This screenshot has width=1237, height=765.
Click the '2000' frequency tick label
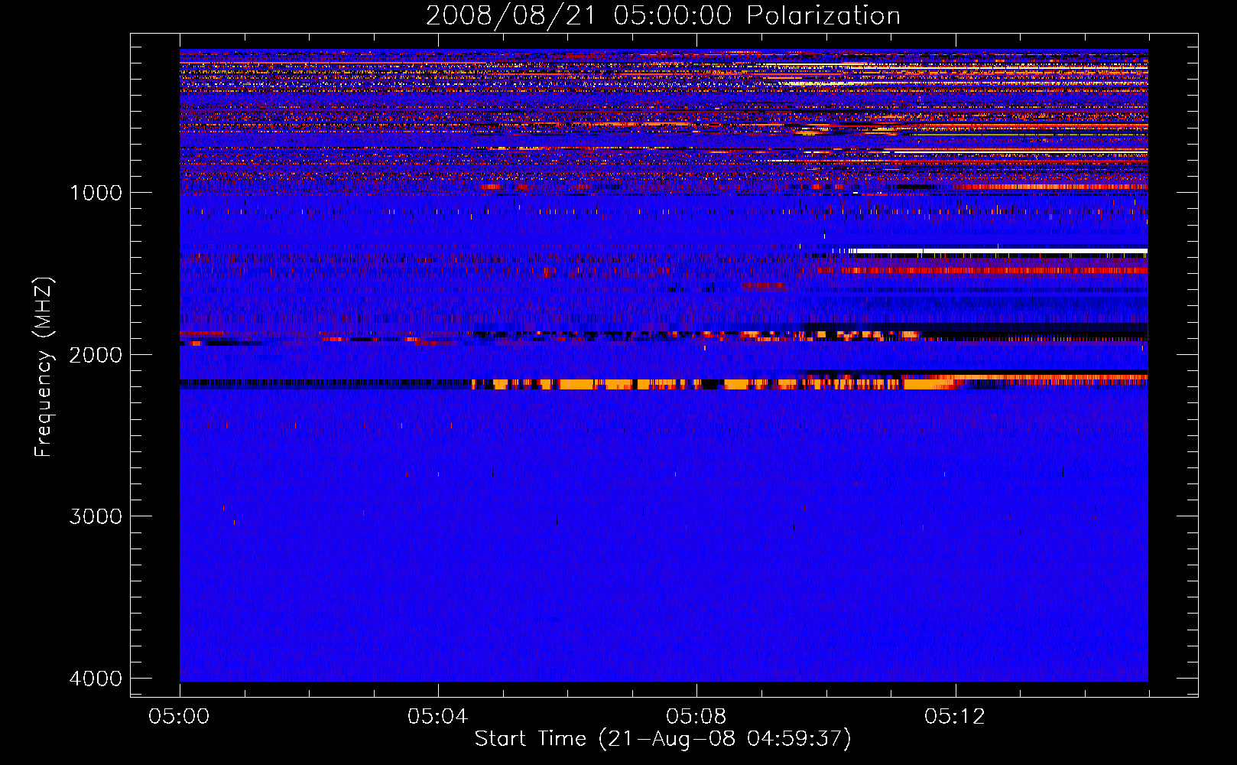96,354
